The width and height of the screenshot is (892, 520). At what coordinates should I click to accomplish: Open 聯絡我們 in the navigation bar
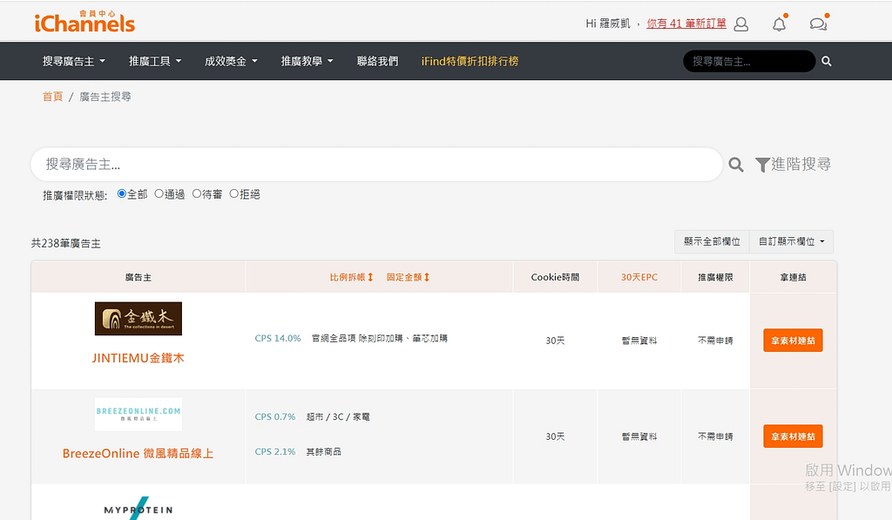click(x=378, y=61)
